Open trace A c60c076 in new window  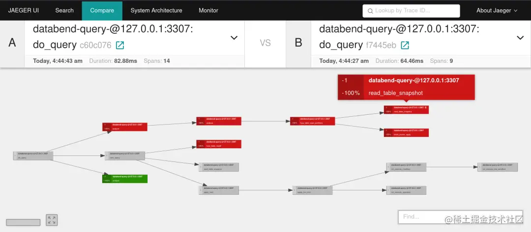[120, 45]
